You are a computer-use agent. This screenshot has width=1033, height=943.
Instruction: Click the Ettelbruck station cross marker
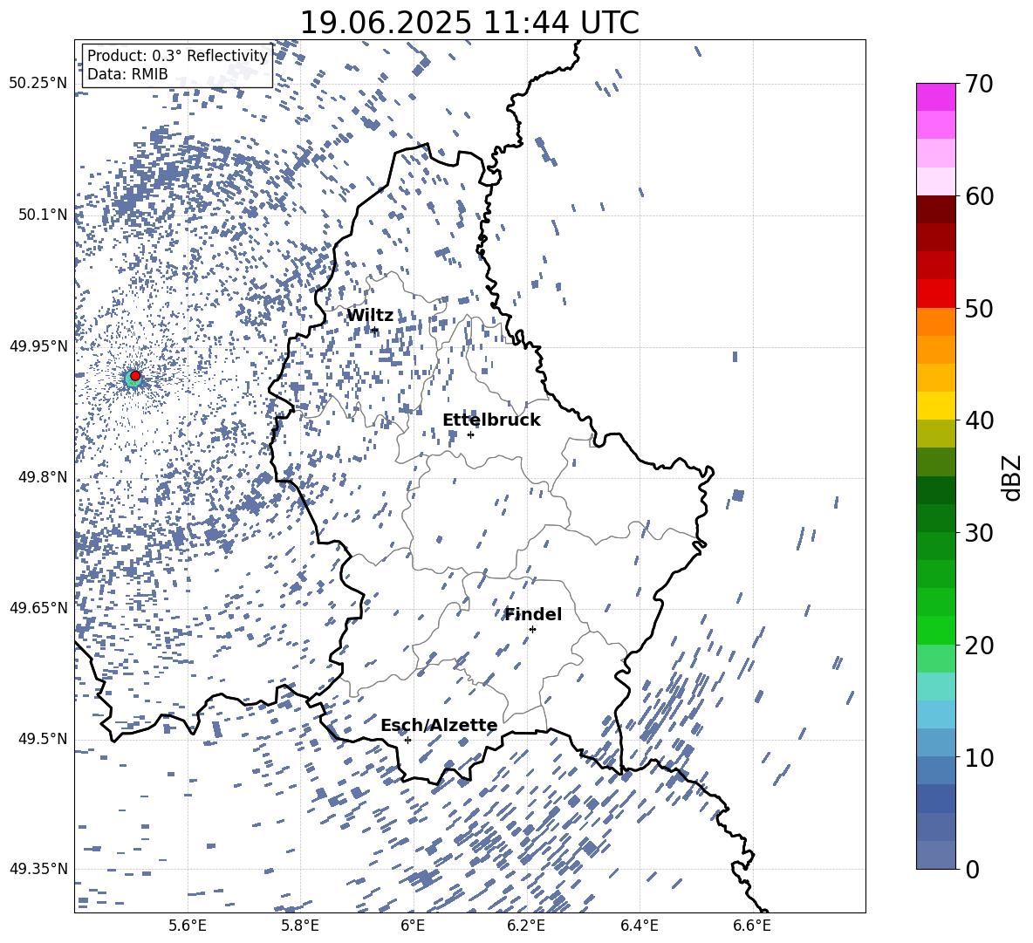(470, 434)
